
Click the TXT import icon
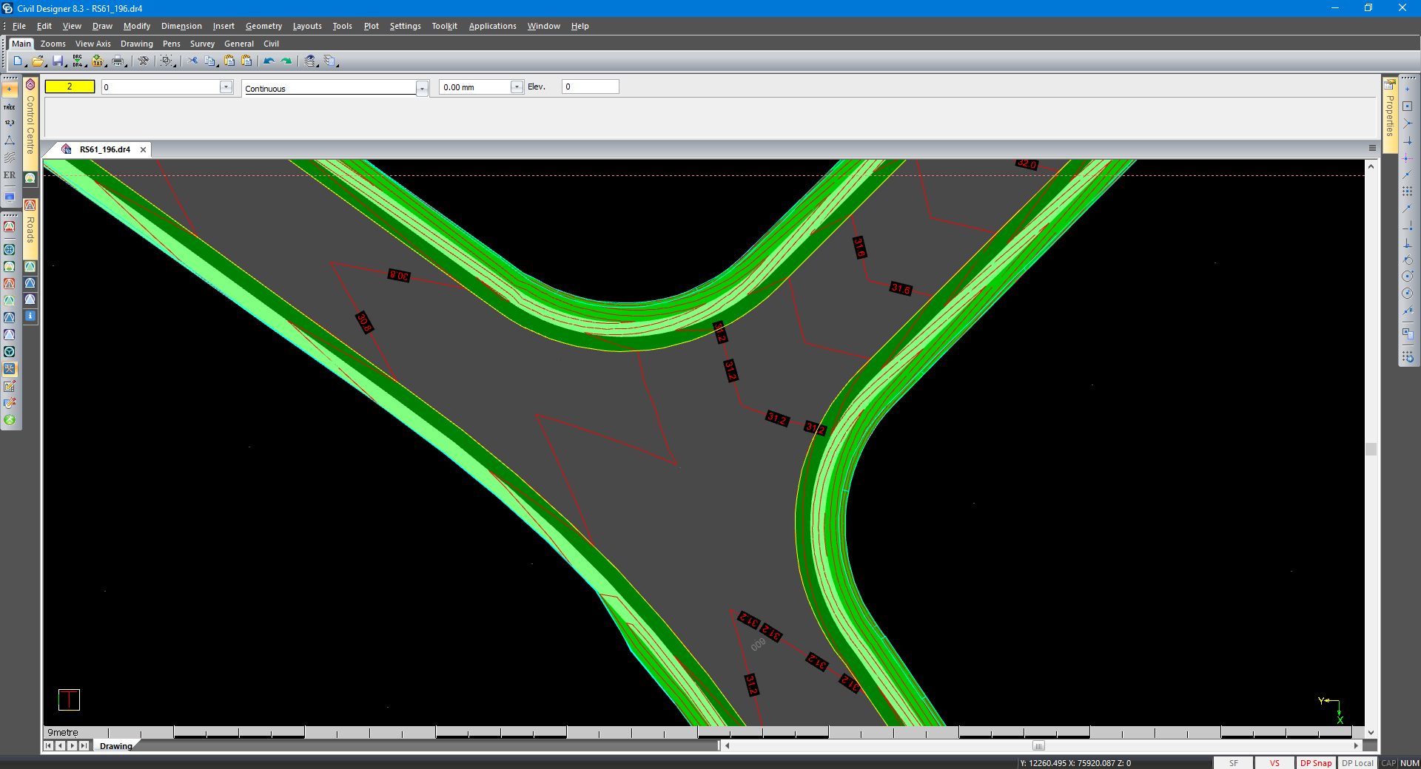click(x=98, y=61)
